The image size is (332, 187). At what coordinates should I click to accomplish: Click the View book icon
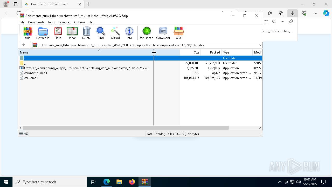[x=72, y=33]
